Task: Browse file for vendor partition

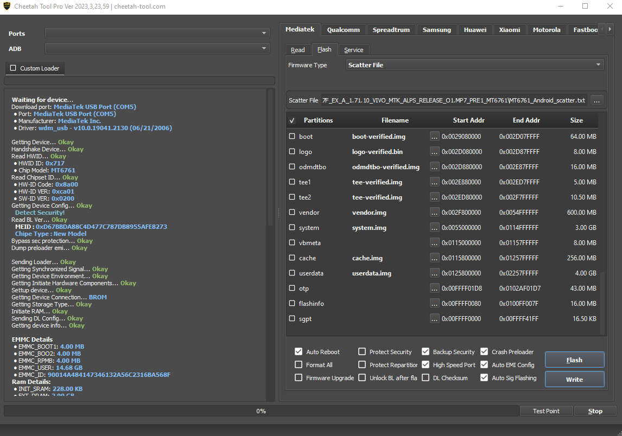Action: tap(434, 213)
